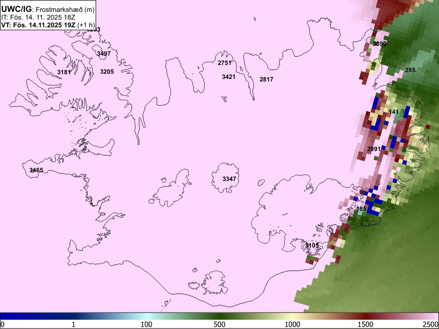439x329 pixels.
Task: Click the value 185 on the map
Action: 362,208
